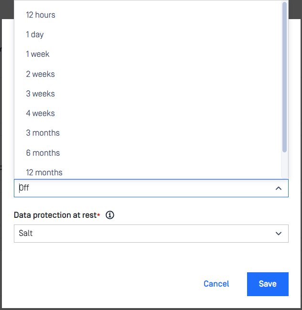This screenshot has height=310, width=302.
Task: Select the 1 week option
Action: (x=148, y=54)
